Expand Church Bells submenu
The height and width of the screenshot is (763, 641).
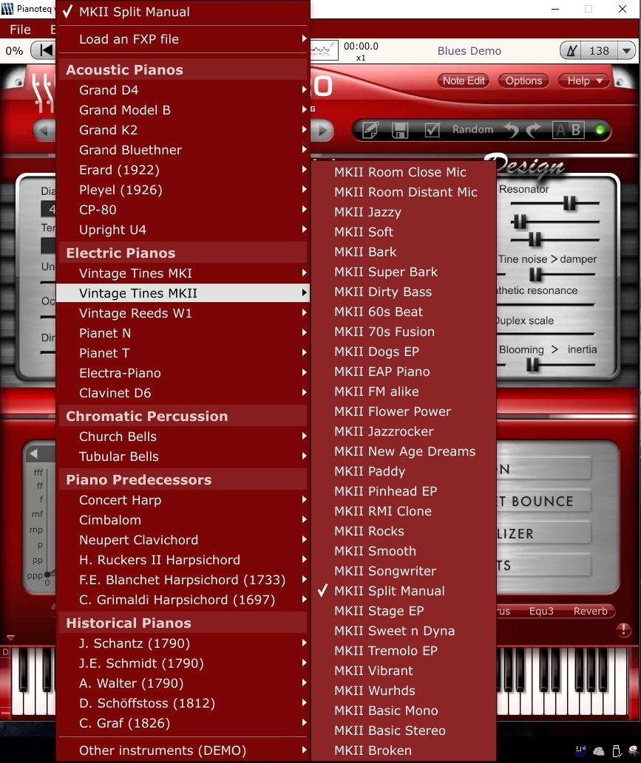(x=183, y=437)
